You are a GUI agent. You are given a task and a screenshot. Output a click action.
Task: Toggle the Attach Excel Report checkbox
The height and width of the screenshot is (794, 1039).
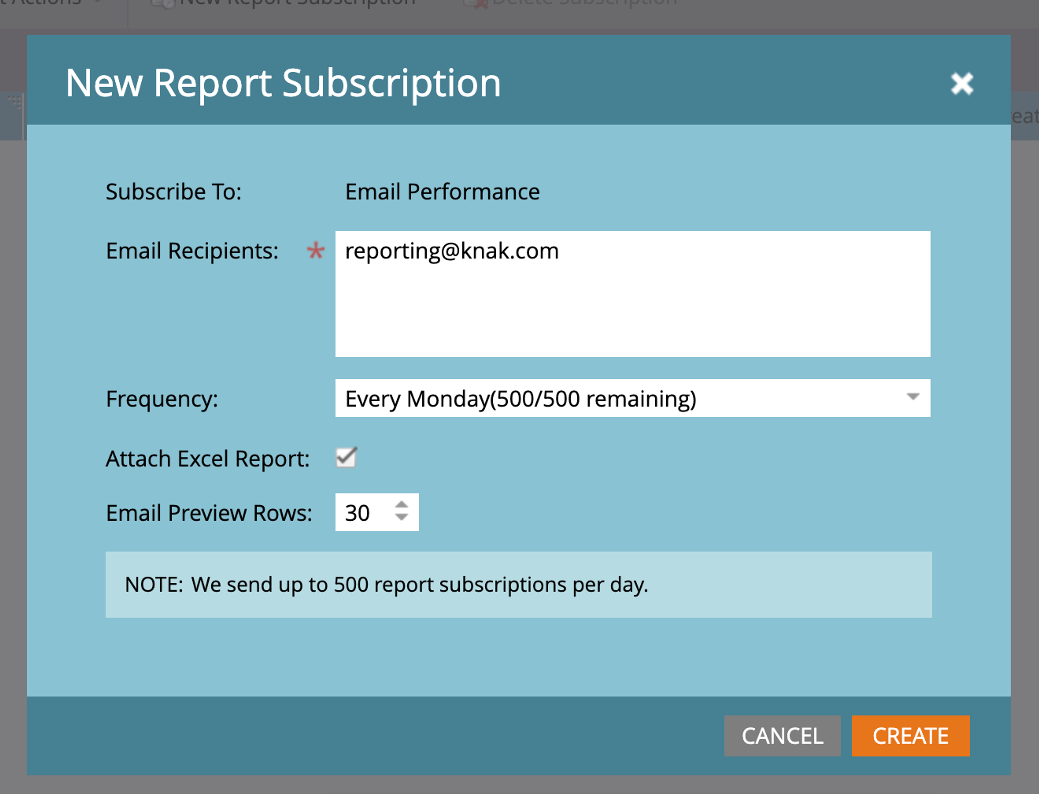click(346, 458)
